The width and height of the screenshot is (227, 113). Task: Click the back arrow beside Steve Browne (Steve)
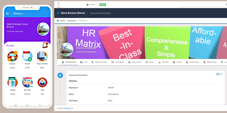pos(58,13)
